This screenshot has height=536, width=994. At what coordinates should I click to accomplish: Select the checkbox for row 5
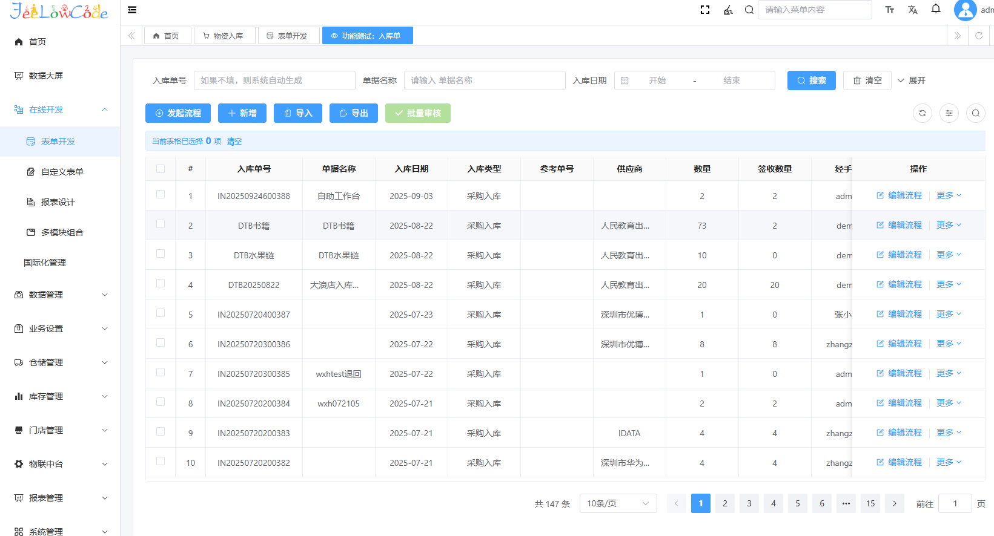coord(161,313)
